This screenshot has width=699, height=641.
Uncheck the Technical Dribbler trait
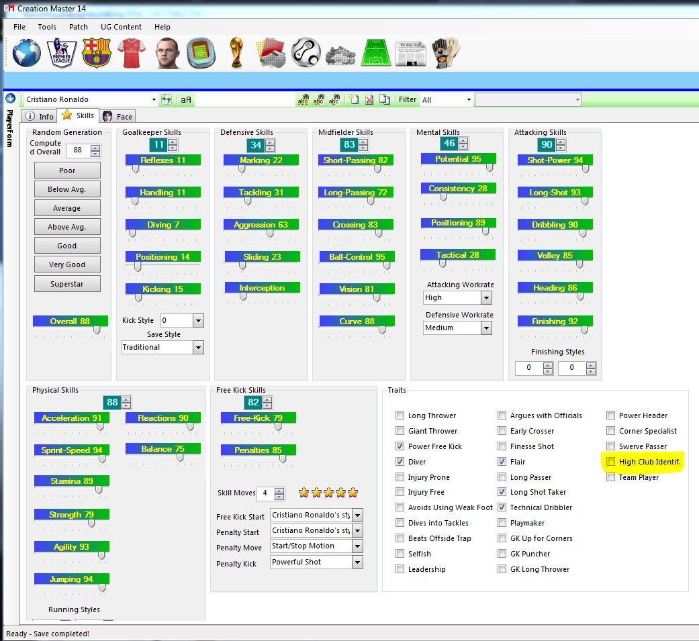point(502,507)
